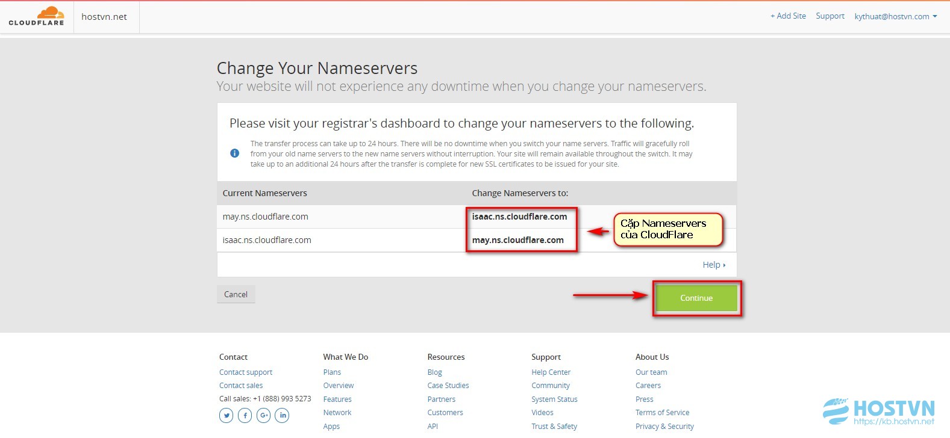This screenshot has height=438, width=950.
Task: Open the Videos footer link
Action: (542, 413)
